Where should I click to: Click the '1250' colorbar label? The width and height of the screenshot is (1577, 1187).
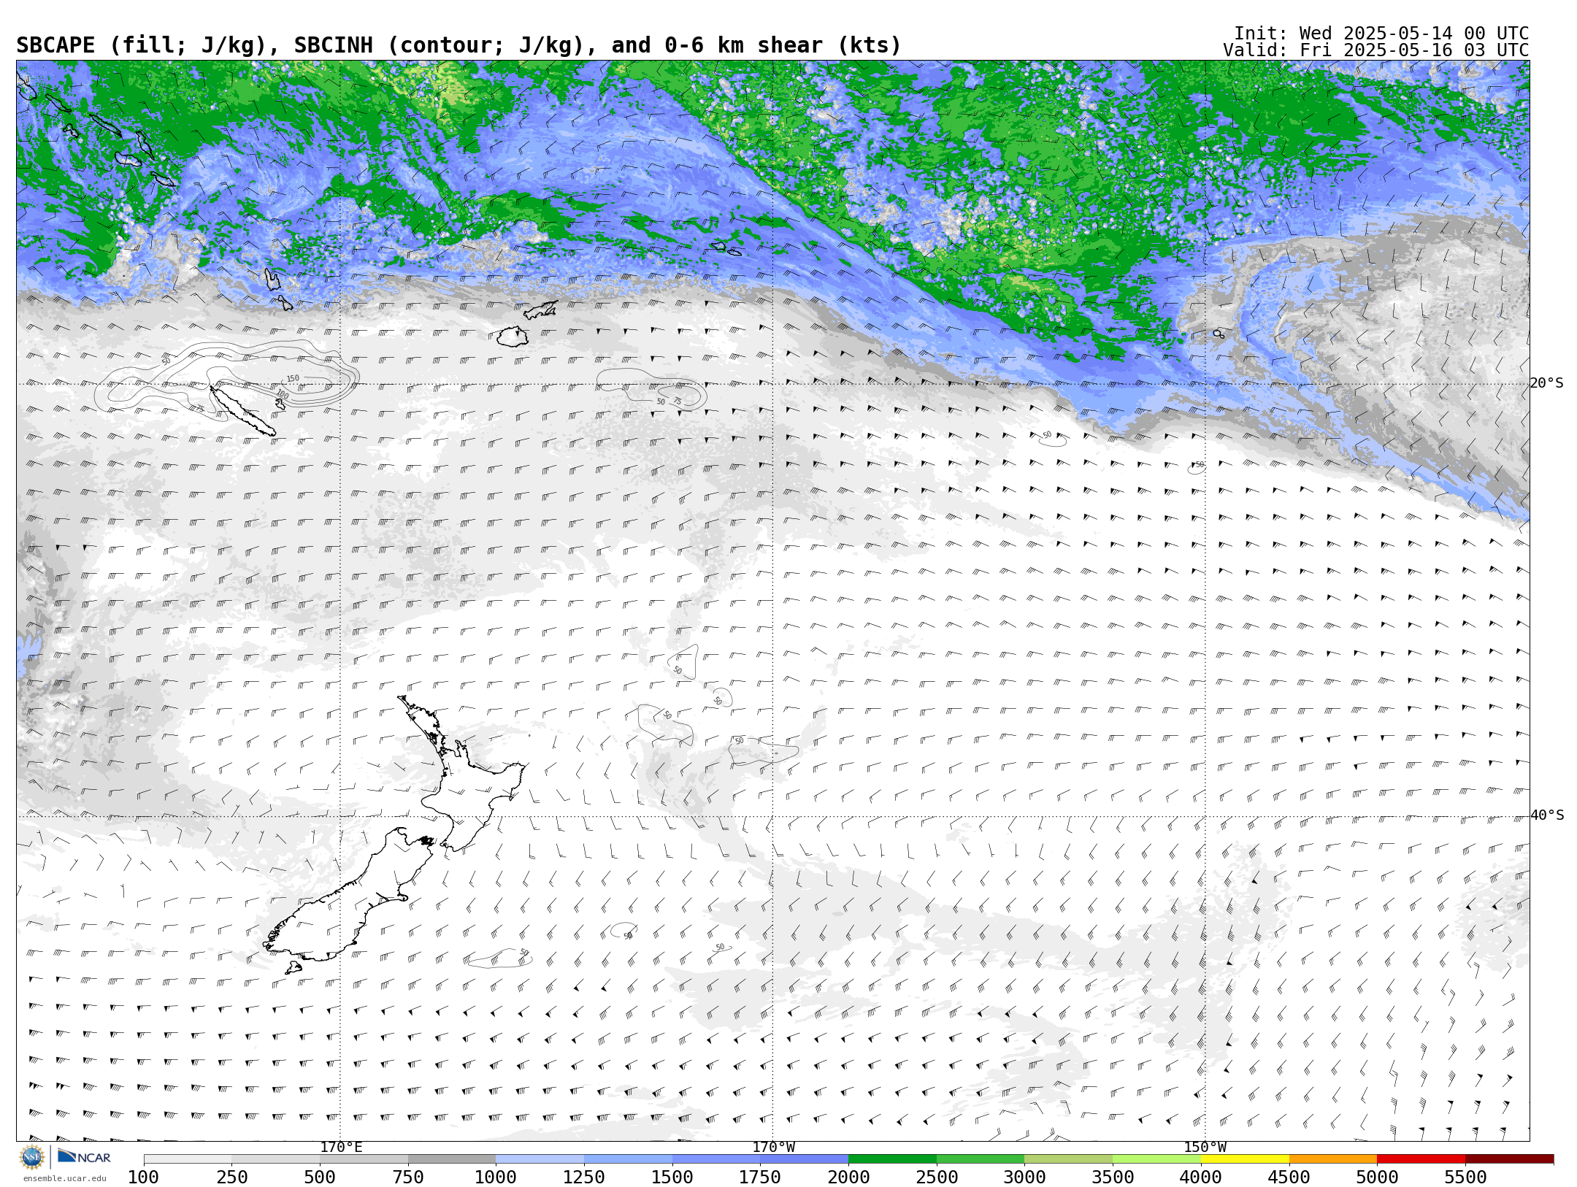pos(584,1177)
